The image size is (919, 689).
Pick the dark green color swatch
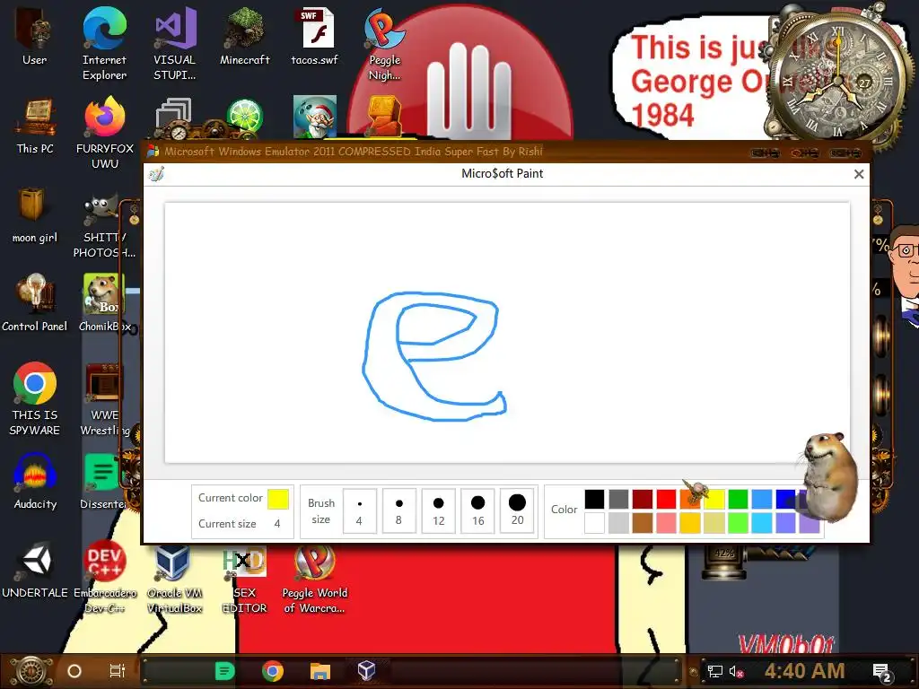coord(738,499)
